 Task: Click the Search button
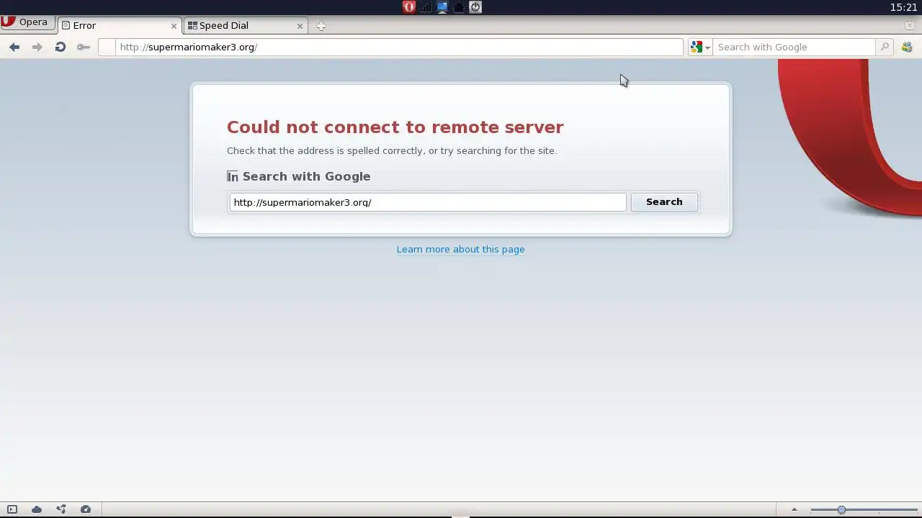click(664, 202)
